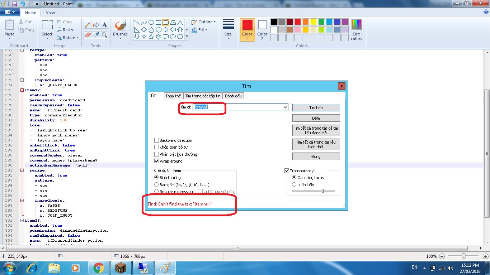Choose the Down arrow shape
The height and width of the screenshot is (275, 490).
[x=137, y=37]
